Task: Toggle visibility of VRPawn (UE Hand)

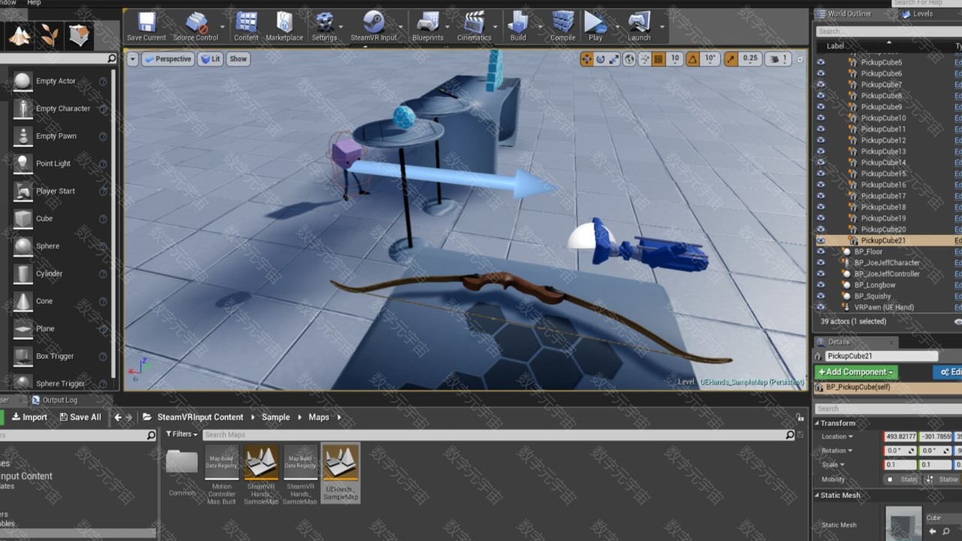Action: (x=821, y=307)
